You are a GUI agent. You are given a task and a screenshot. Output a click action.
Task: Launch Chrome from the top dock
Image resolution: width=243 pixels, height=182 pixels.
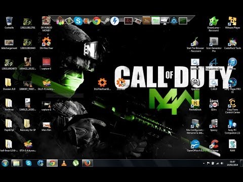click(97, 21)
